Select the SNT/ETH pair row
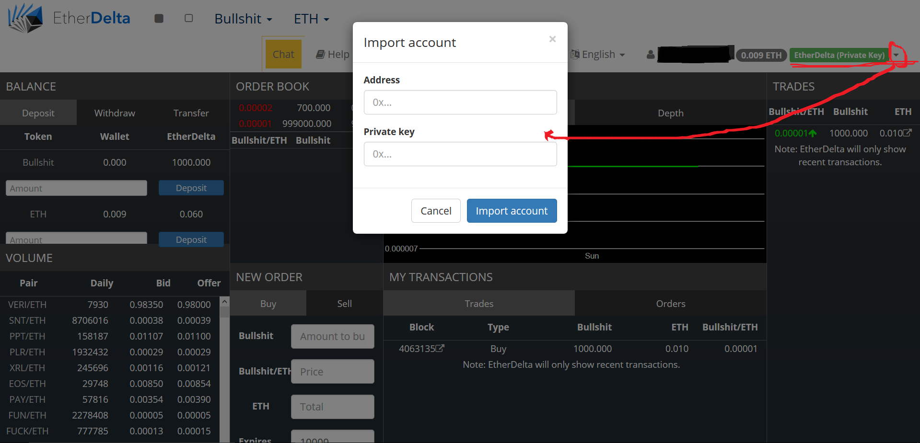The height and width of the screenshot is (443, 920). pyautogui.click(x=110, y=320)
